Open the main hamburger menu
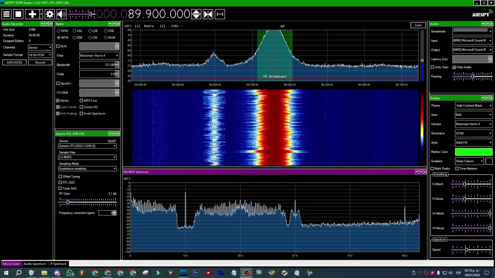The height and width of the screenshot is (278, 495). (x=6, y=14)
